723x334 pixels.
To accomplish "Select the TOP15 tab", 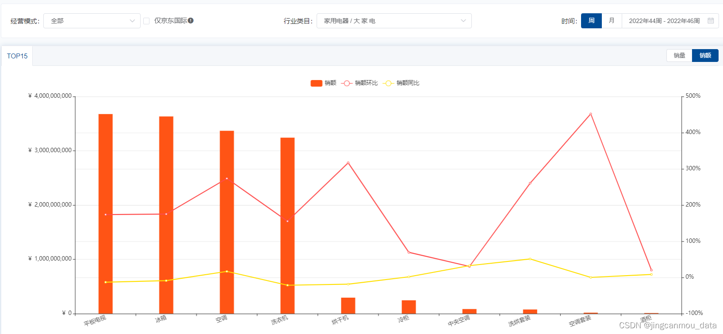I will (x=17, y=56).
